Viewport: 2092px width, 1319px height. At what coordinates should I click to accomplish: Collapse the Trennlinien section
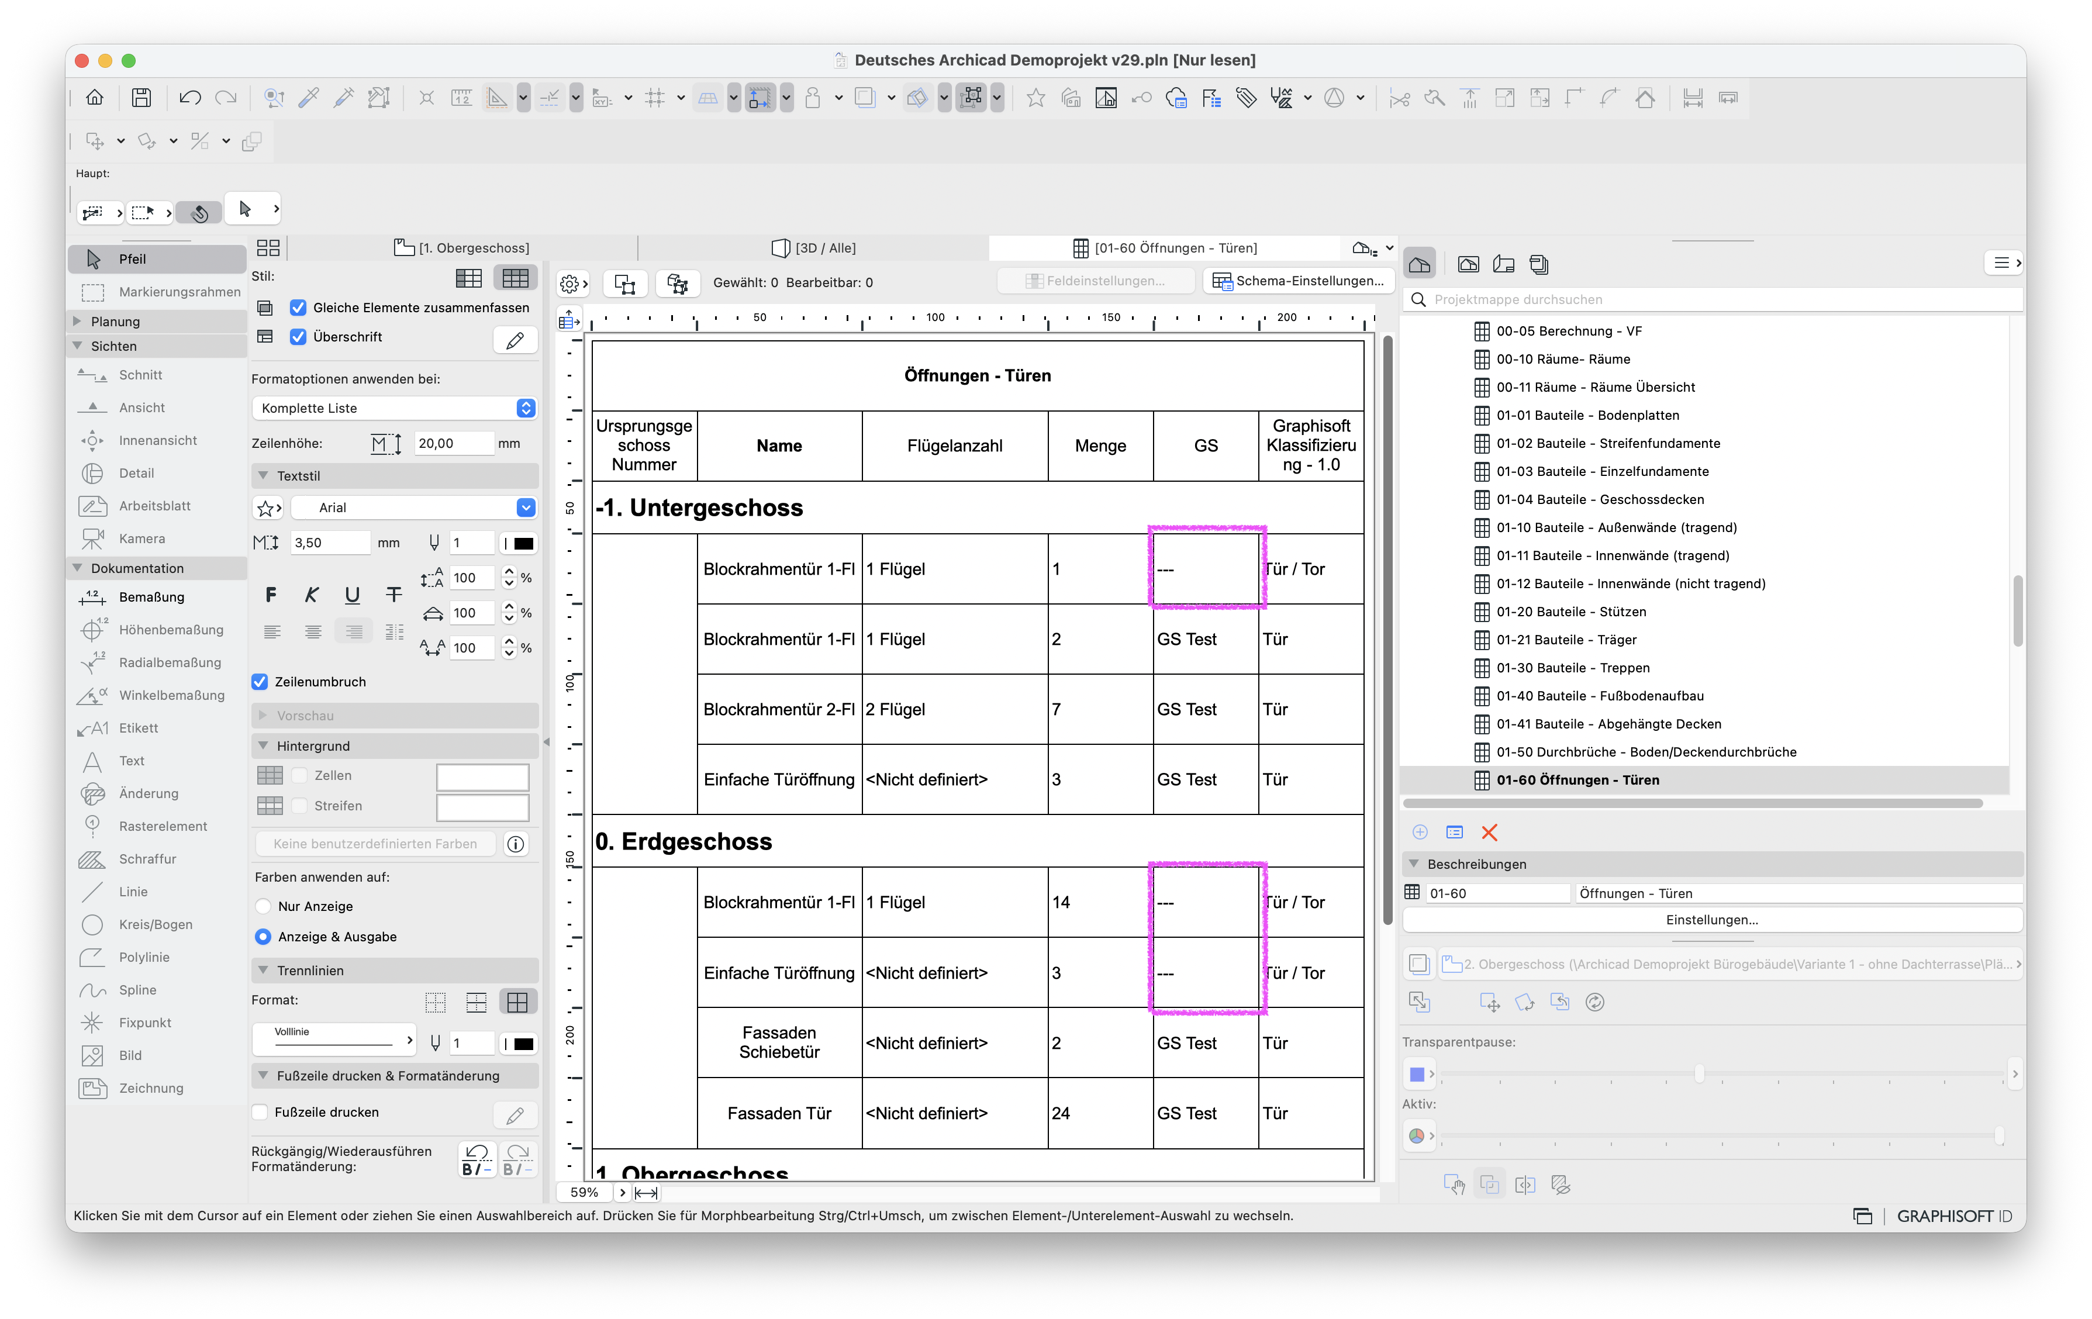point(263,970)
